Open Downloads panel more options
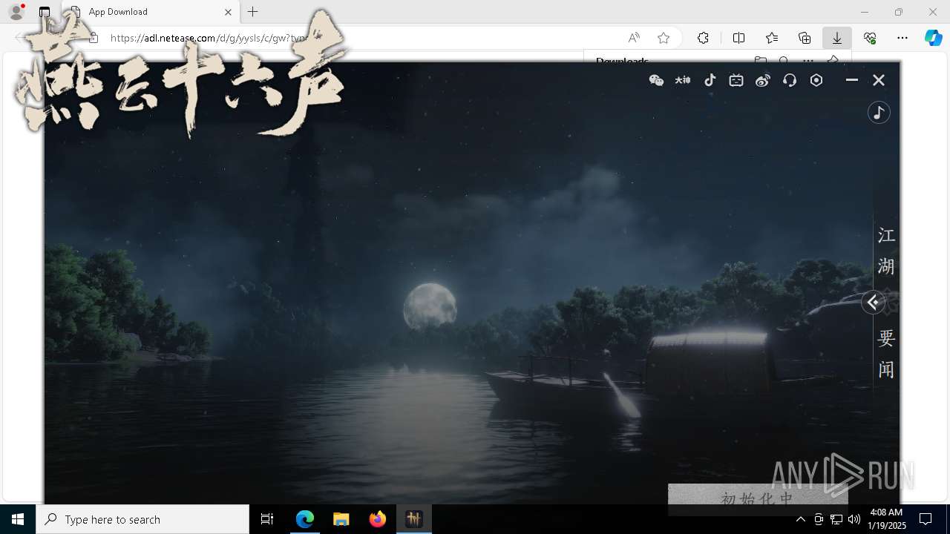The image size is (950, 534). [x=808, y=62]
